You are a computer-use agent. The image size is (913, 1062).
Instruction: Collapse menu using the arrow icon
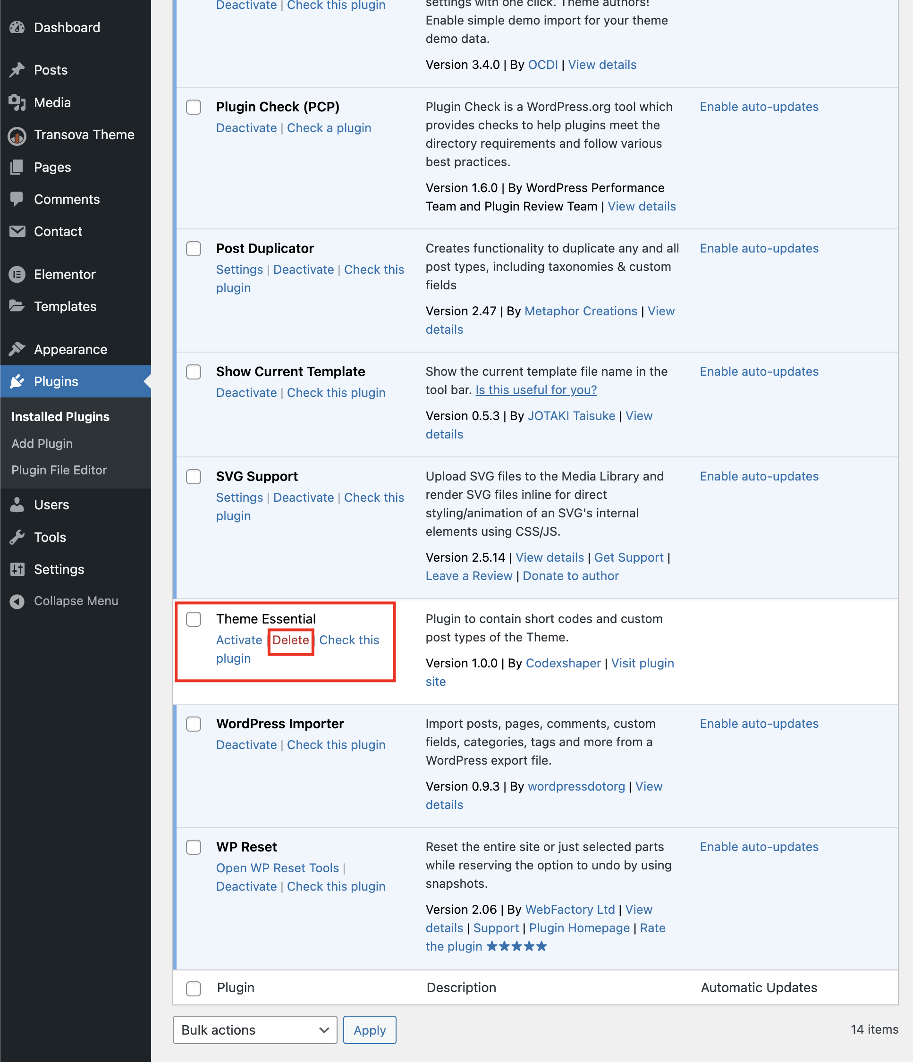point(17,601)
